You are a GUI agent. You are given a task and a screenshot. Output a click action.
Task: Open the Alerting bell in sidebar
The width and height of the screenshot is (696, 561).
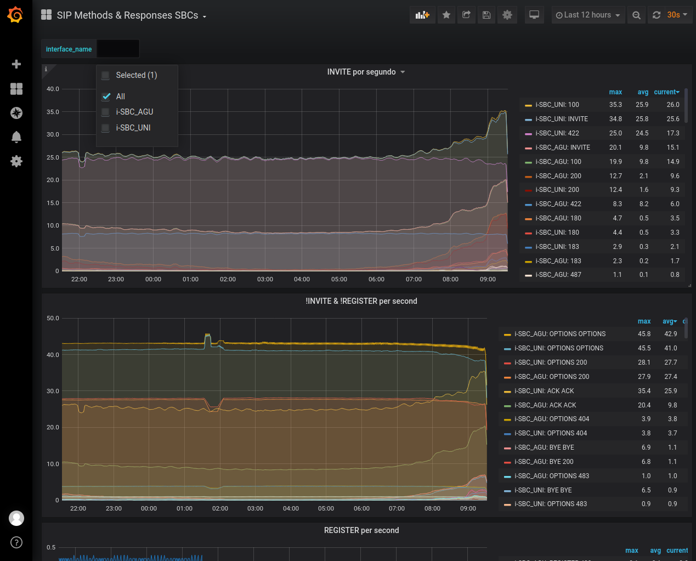[x=16, y=137]
